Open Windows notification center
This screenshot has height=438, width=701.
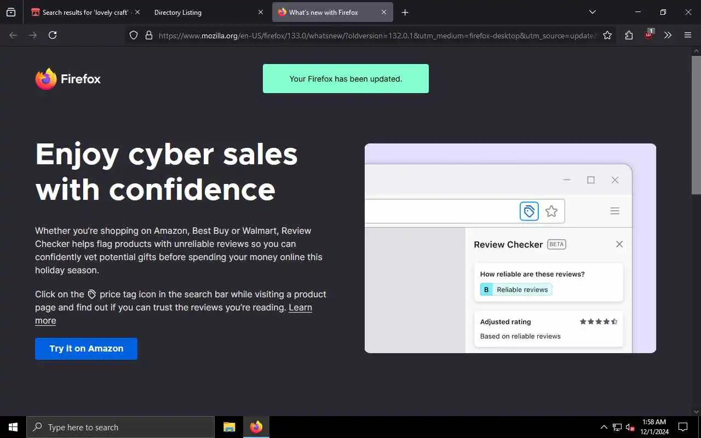(683, 427)
